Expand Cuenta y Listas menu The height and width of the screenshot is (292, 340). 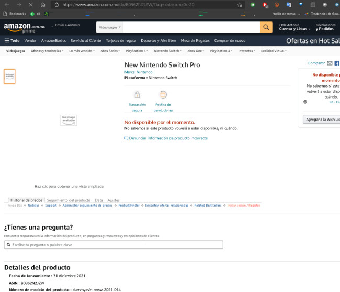[294, 27]
